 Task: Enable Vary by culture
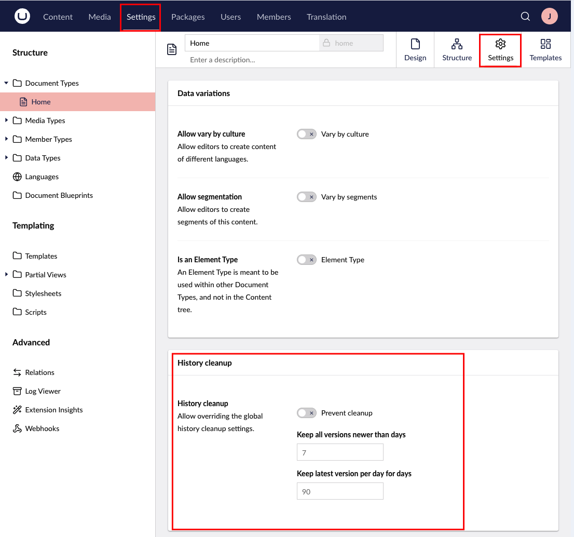click(x=306, y=134)
